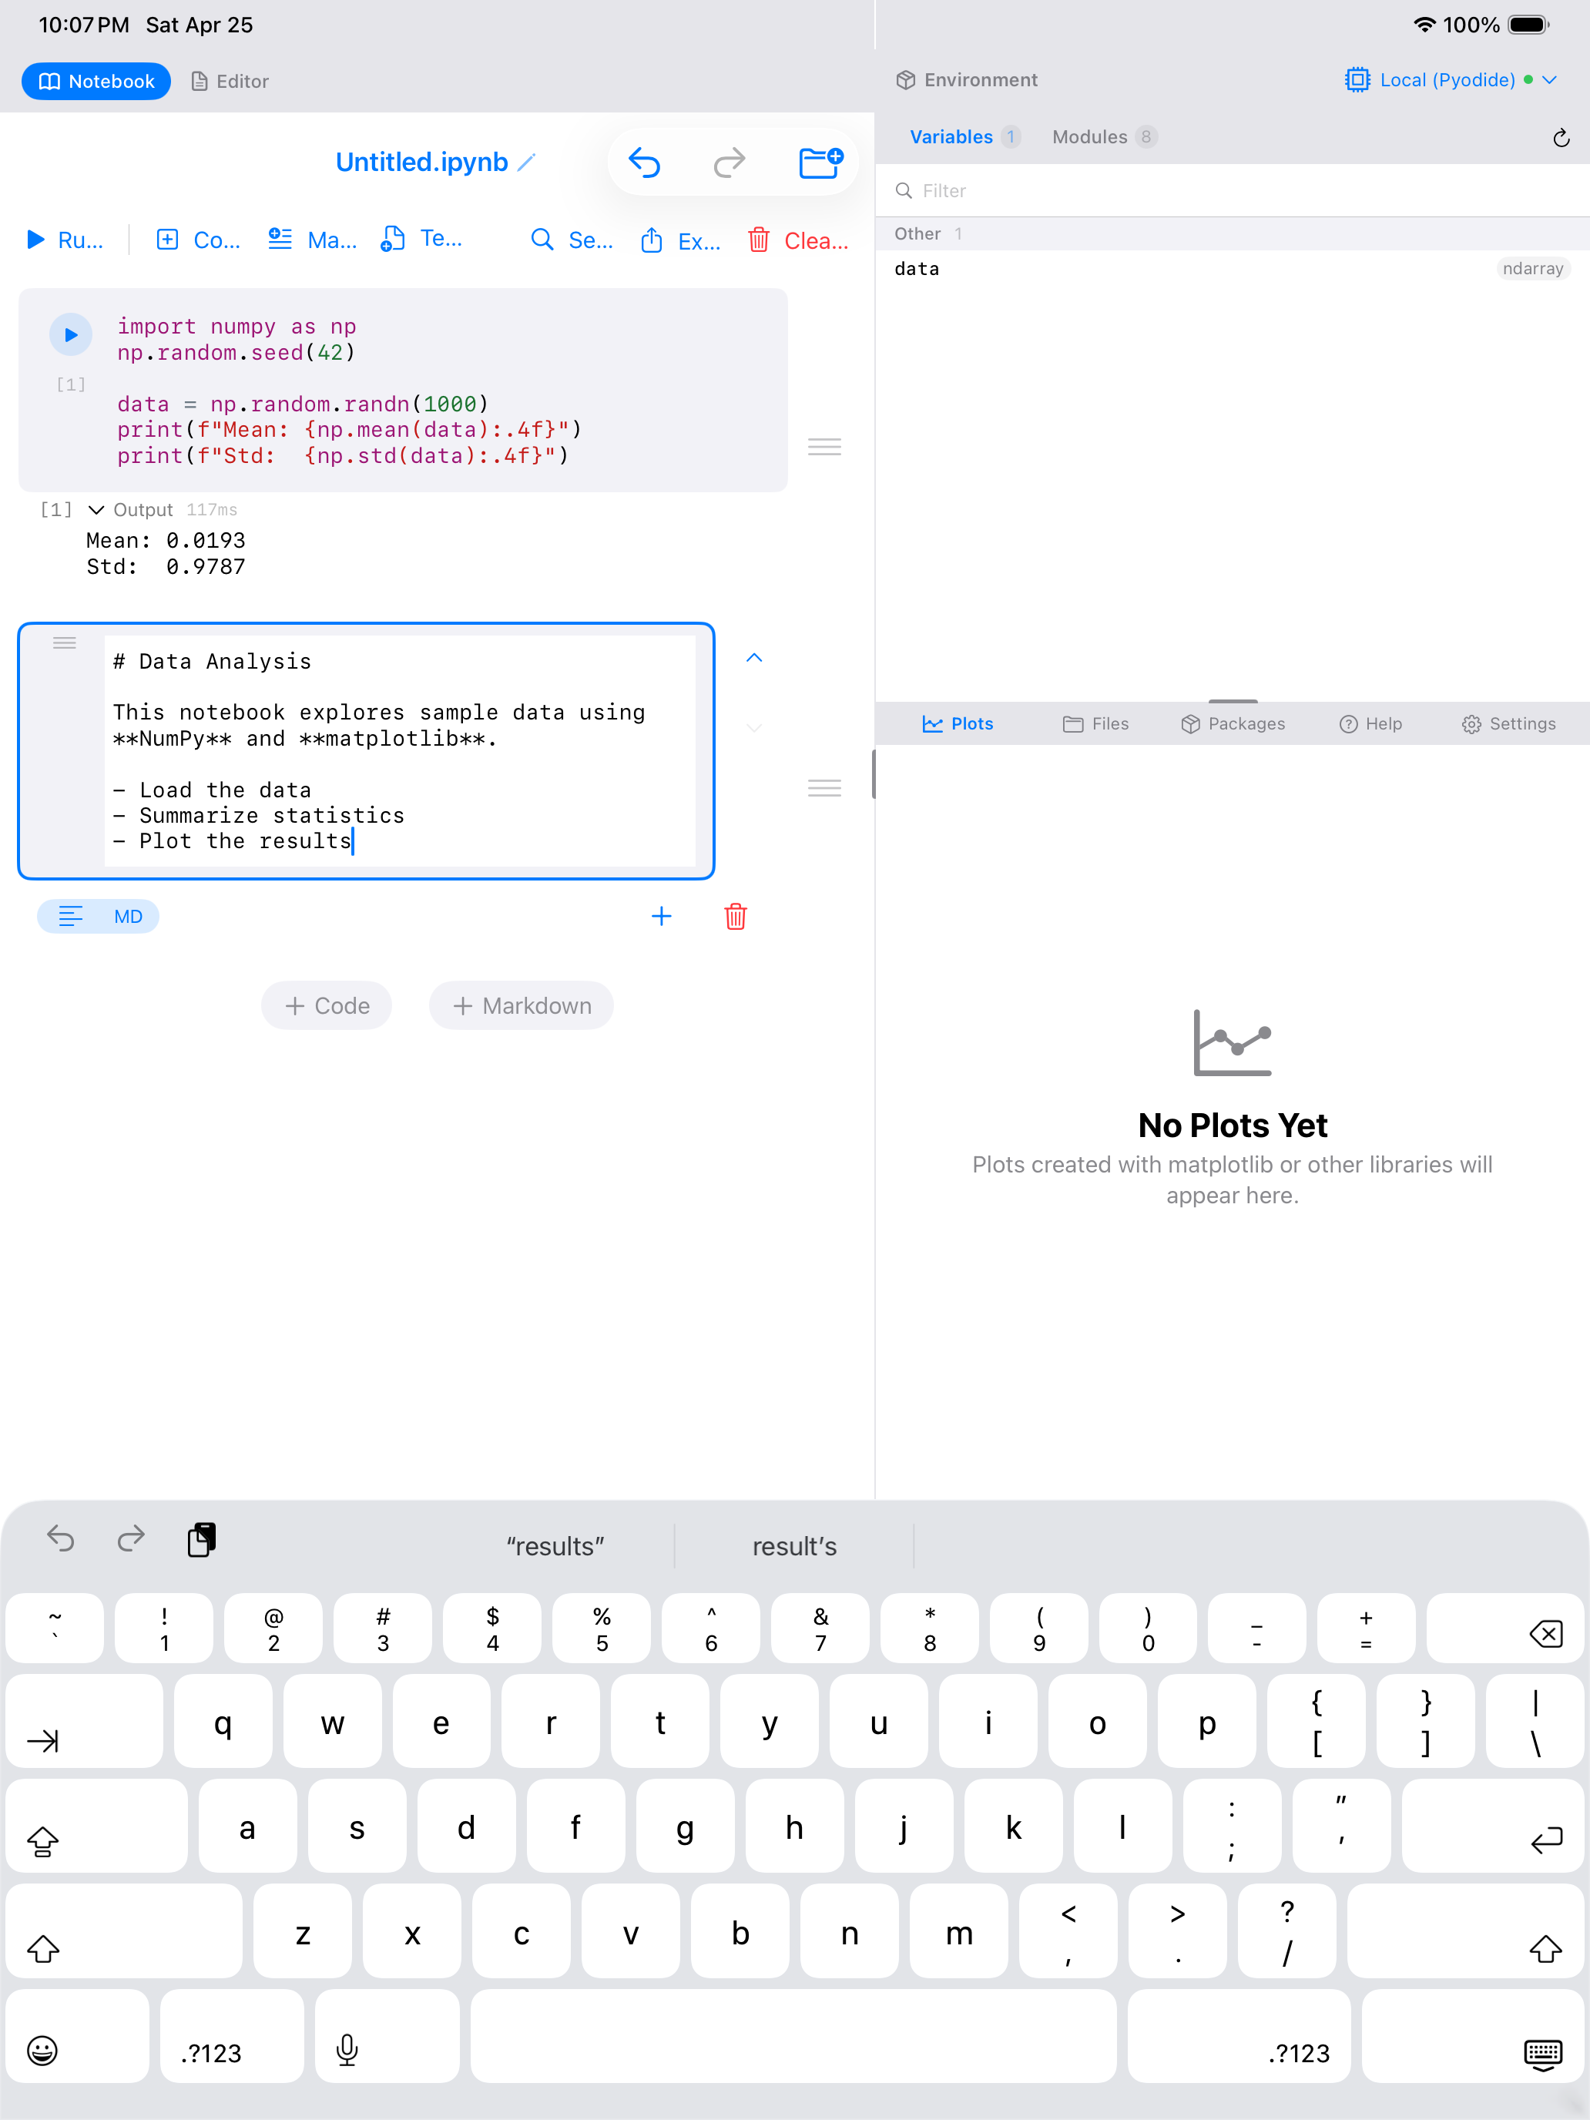This screenshot has width=1590, height=2120.
Task: Grab the reorder handle beside the code cell
Action: (824, 447)
